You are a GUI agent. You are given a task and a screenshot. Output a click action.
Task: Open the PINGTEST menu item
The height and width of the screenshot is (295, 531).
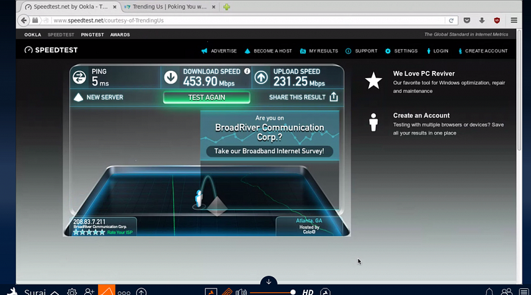click(92, 34)
